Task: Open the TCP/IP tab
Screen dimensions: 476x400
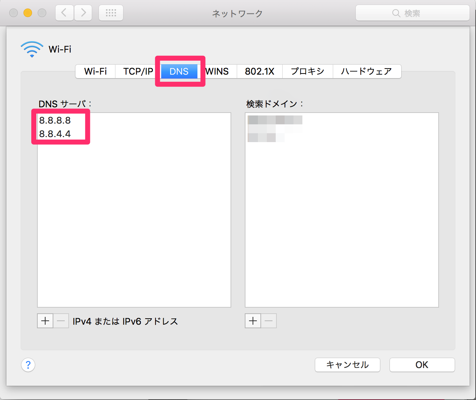Action: (x=138, y=71)
